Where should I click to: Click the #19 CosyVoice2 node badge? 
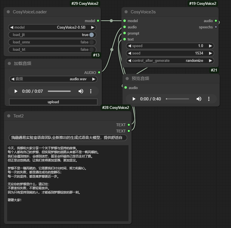(203, 3)
